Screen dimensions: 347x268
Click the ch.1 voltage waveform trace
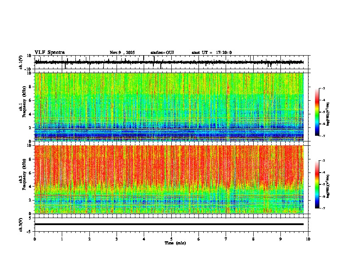pos(169,62)
